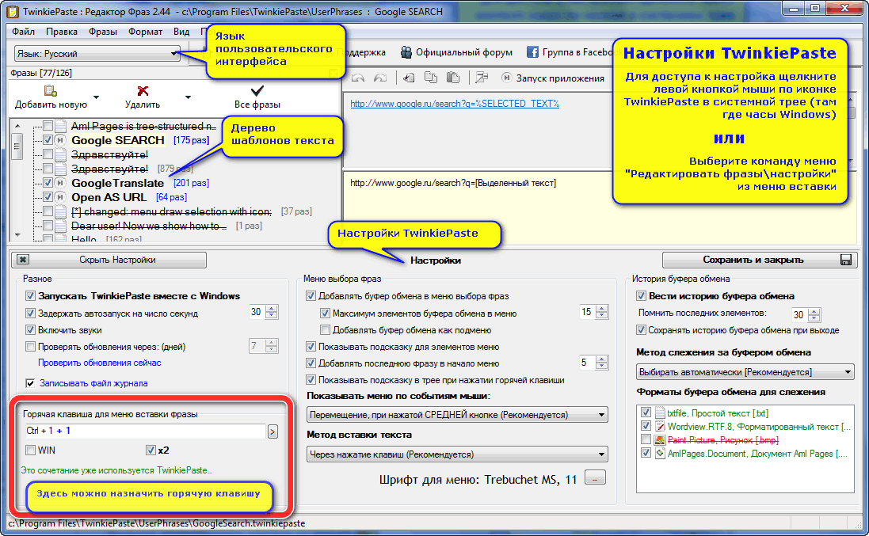This screenshot has width=869, height=536.
Task: Decrease the max clipboard items spinner value
Action: (x=602, y=316)
